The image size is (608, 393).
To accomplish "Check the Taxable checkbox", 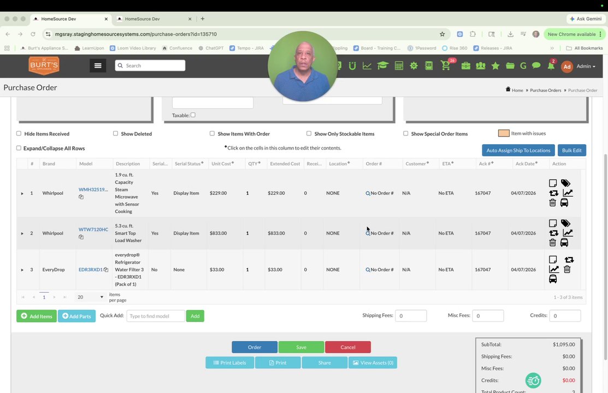I will tap(193, 115).
